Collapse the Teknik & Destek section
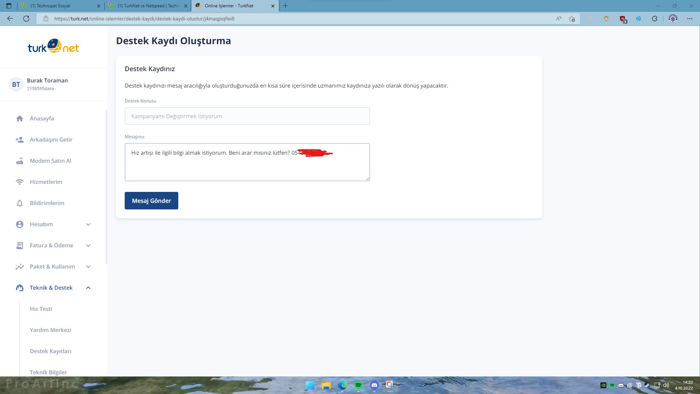Image resolution: width=700 pixels, height=394 pixels. pyautogui.click(x=88, y=288)
